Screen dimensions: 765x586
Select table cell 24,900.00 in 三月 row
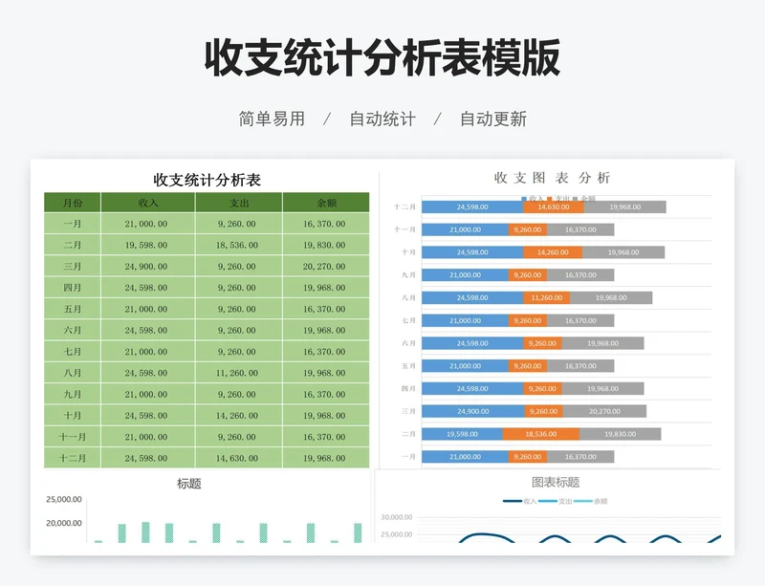[x=146, y=267]
